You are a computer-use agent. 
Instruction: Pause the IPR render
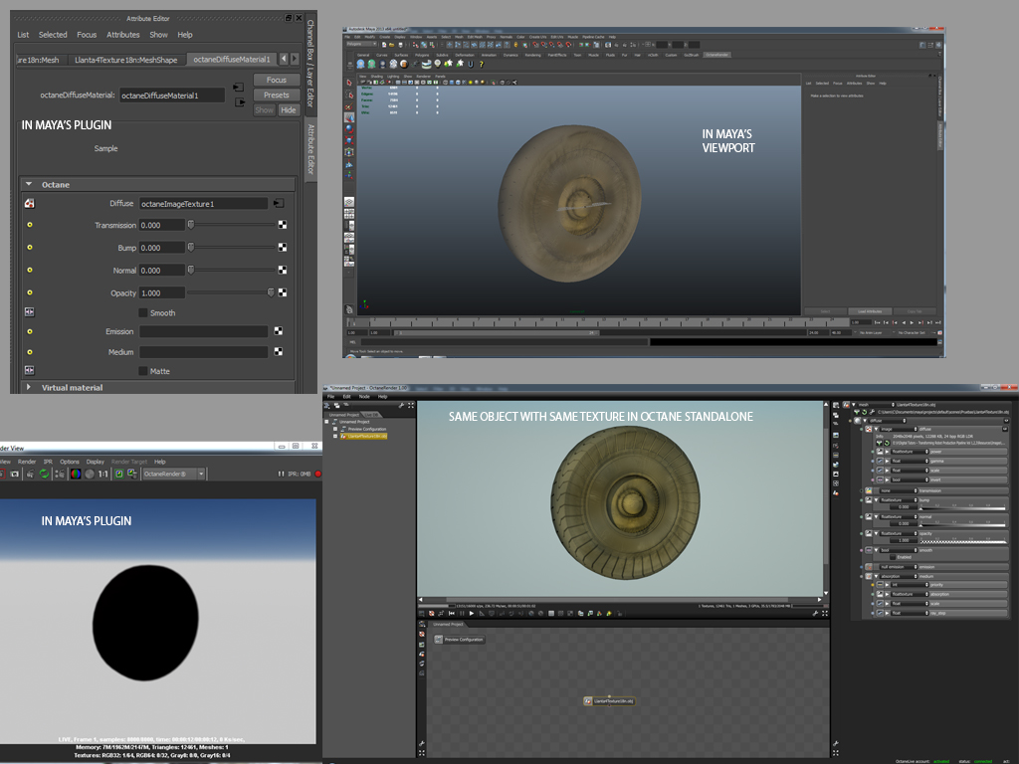tap(283, 475)
